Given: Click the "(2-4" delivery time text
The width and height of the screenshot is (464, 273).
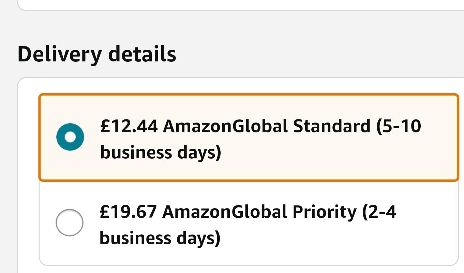Looking at the screenshot, I should (379, 212).
